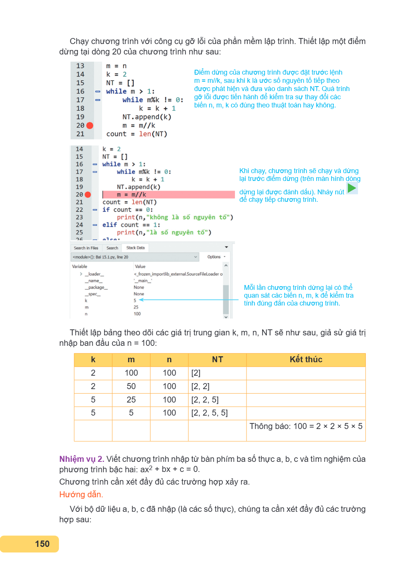Viewport: 408px width, 573px height.
Task: Click the Variable column header
Action: click(80, 266)
